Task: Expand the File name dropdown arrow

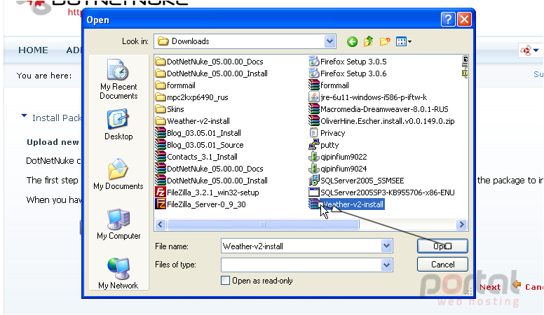Action: click(x=386, y=246)
